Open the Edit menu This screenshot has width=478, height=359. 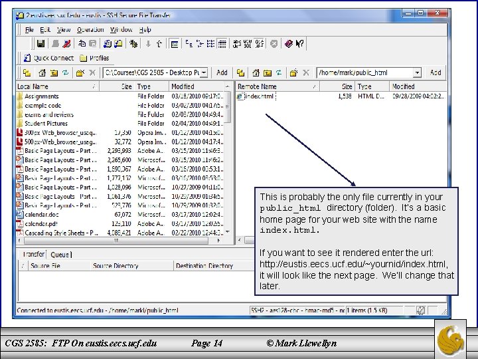coord(45,30)
